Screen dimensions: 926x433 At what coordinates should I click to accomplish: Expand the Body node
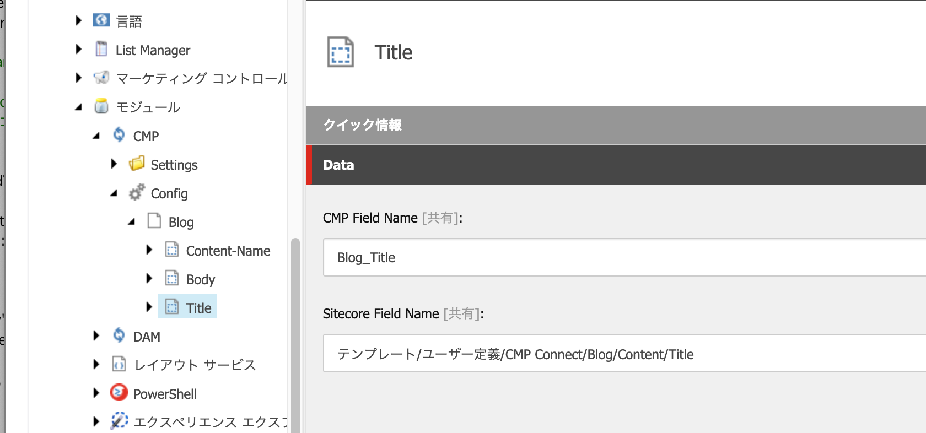tap(149, 278)
